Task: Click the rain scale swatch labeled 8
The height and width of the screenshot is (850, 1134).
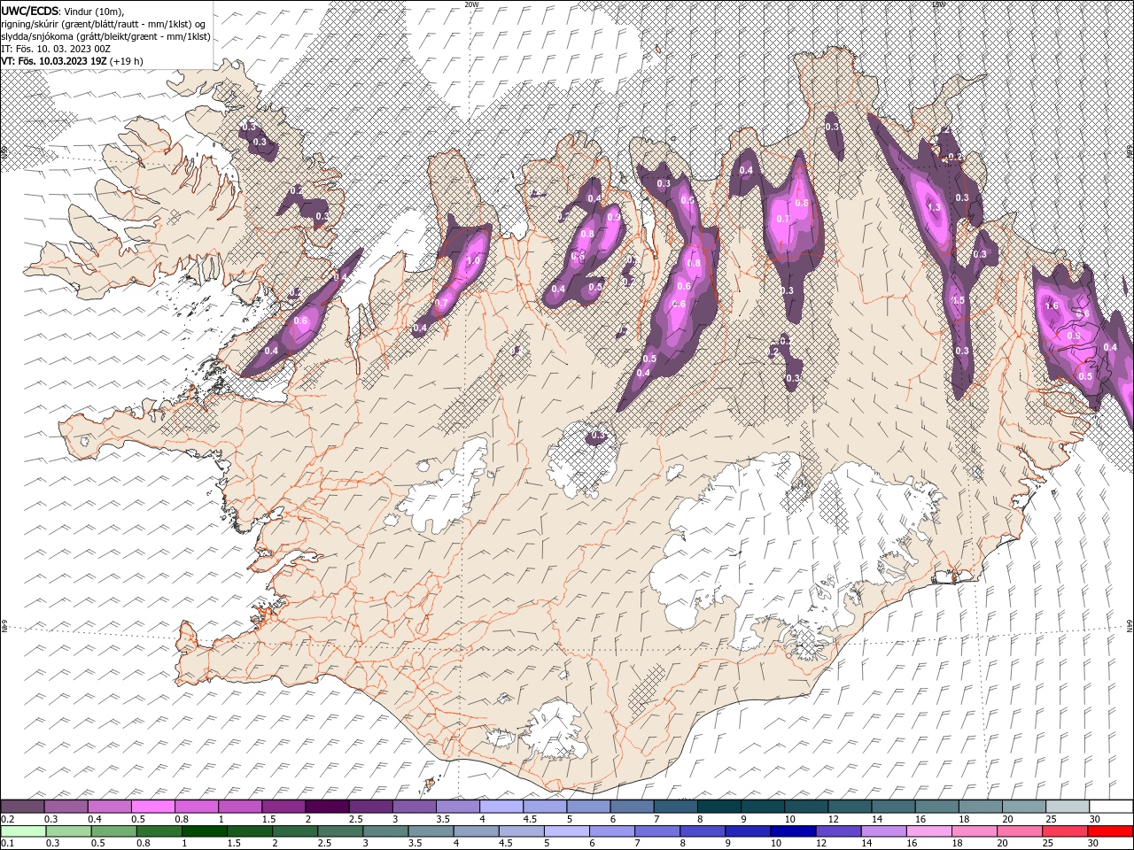Action: [x=702, y=831]
